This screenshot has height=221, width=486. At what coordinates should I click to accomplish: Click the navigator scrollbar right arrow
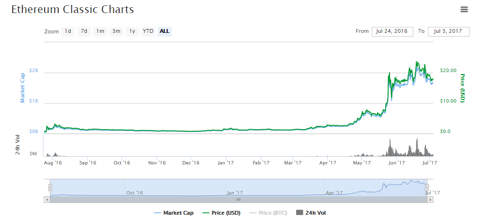coord(430,200)
